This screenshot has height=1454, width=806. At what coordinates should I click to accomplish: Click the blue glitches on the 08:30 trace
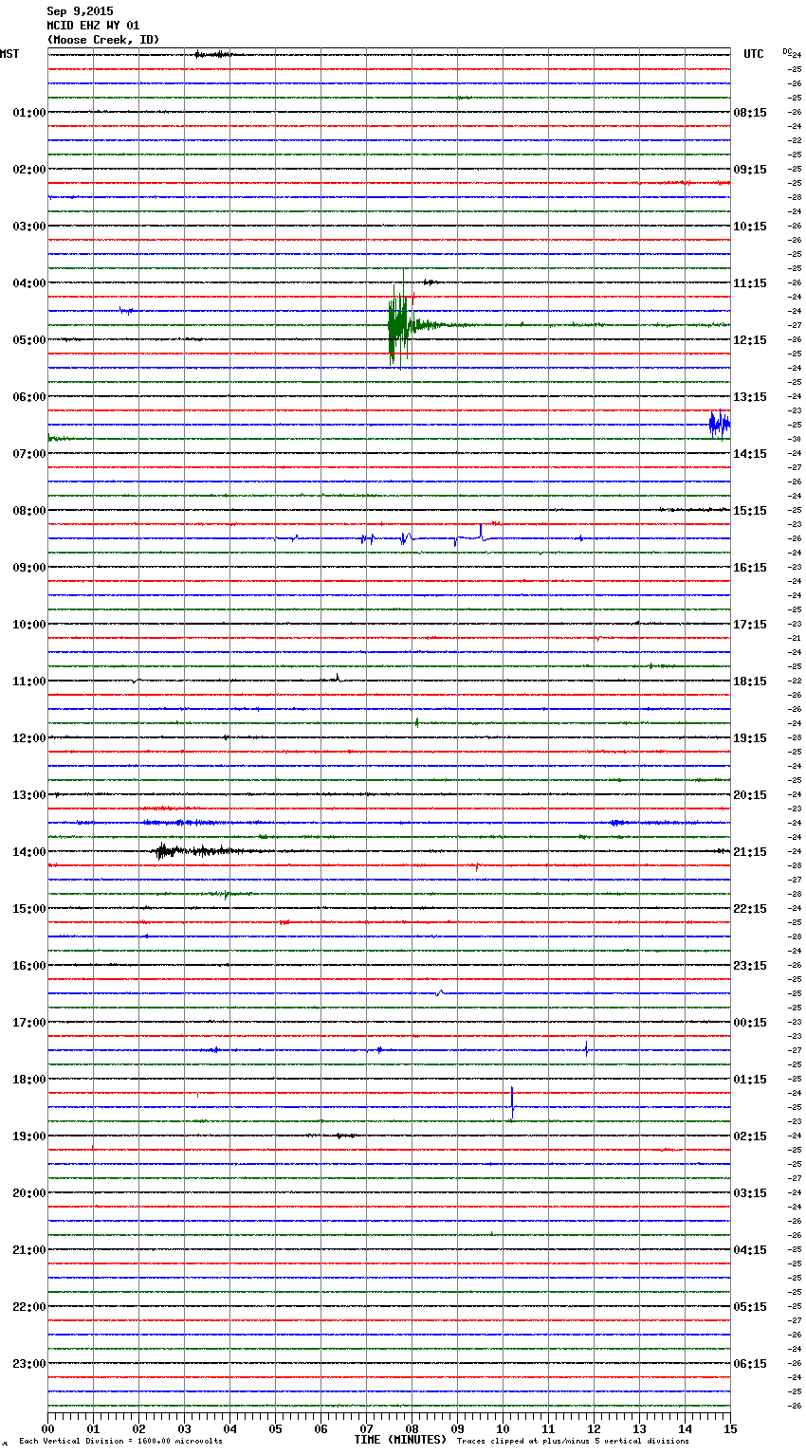[x=427, y=537]
